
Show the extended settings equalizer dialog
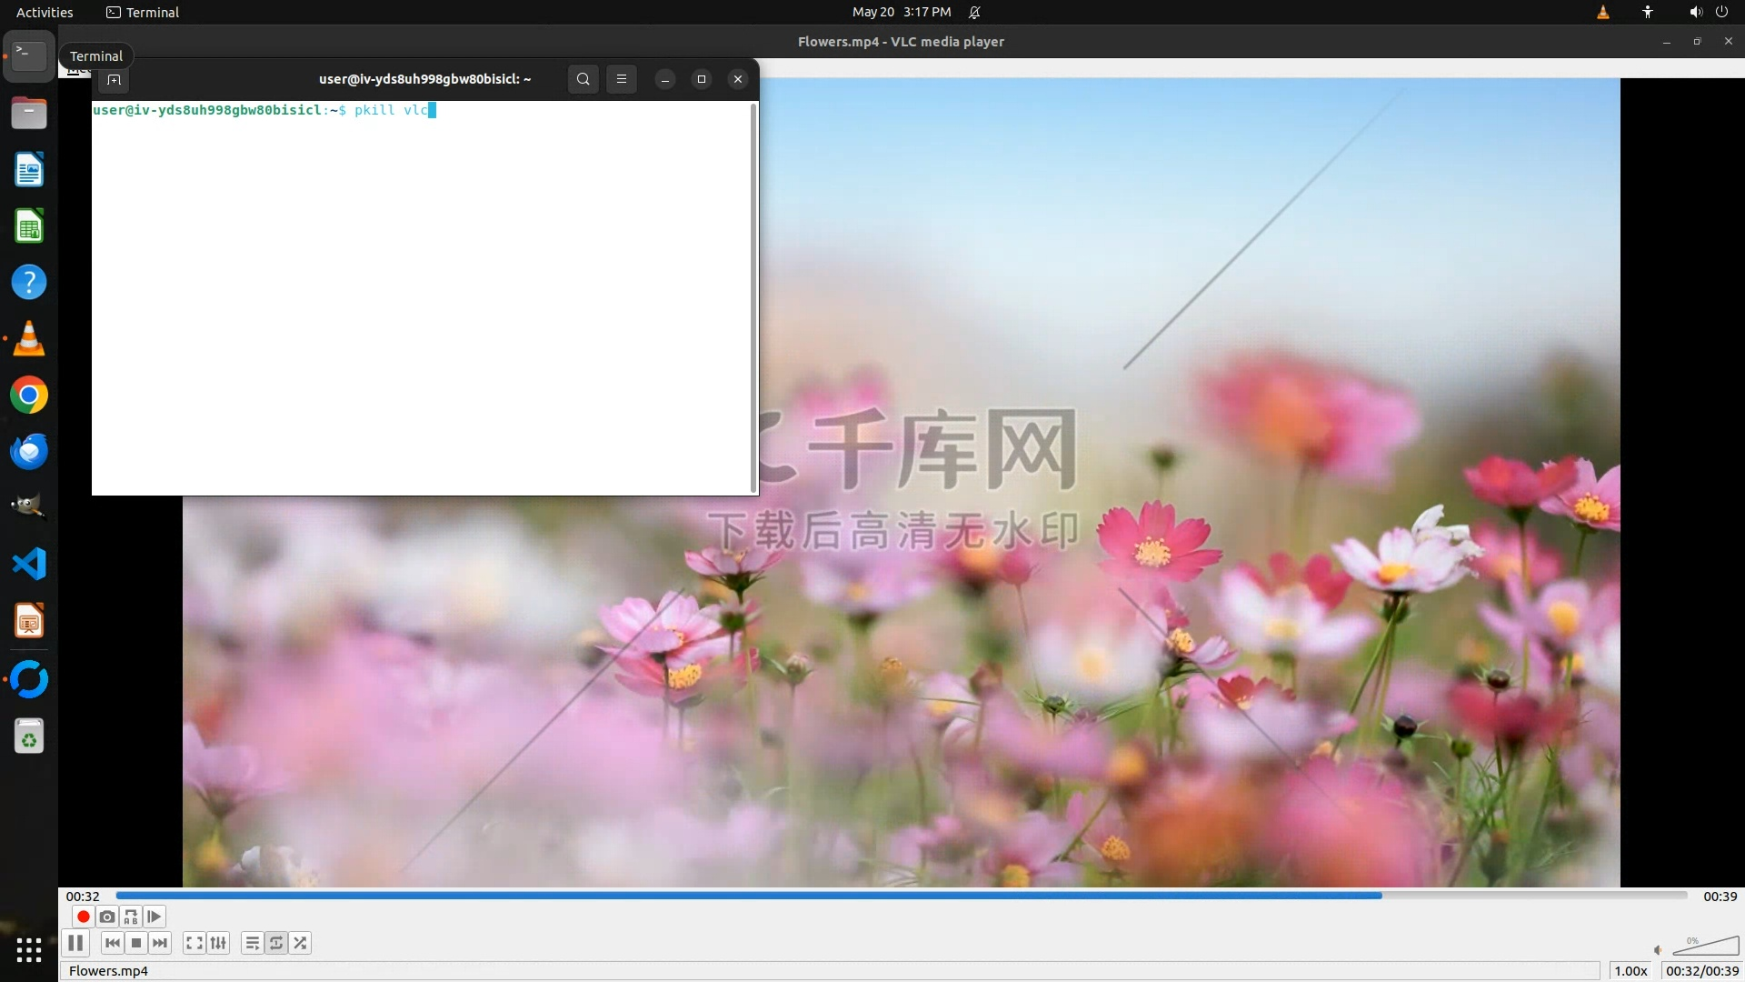pyautogui.click(x=218, y=943)
